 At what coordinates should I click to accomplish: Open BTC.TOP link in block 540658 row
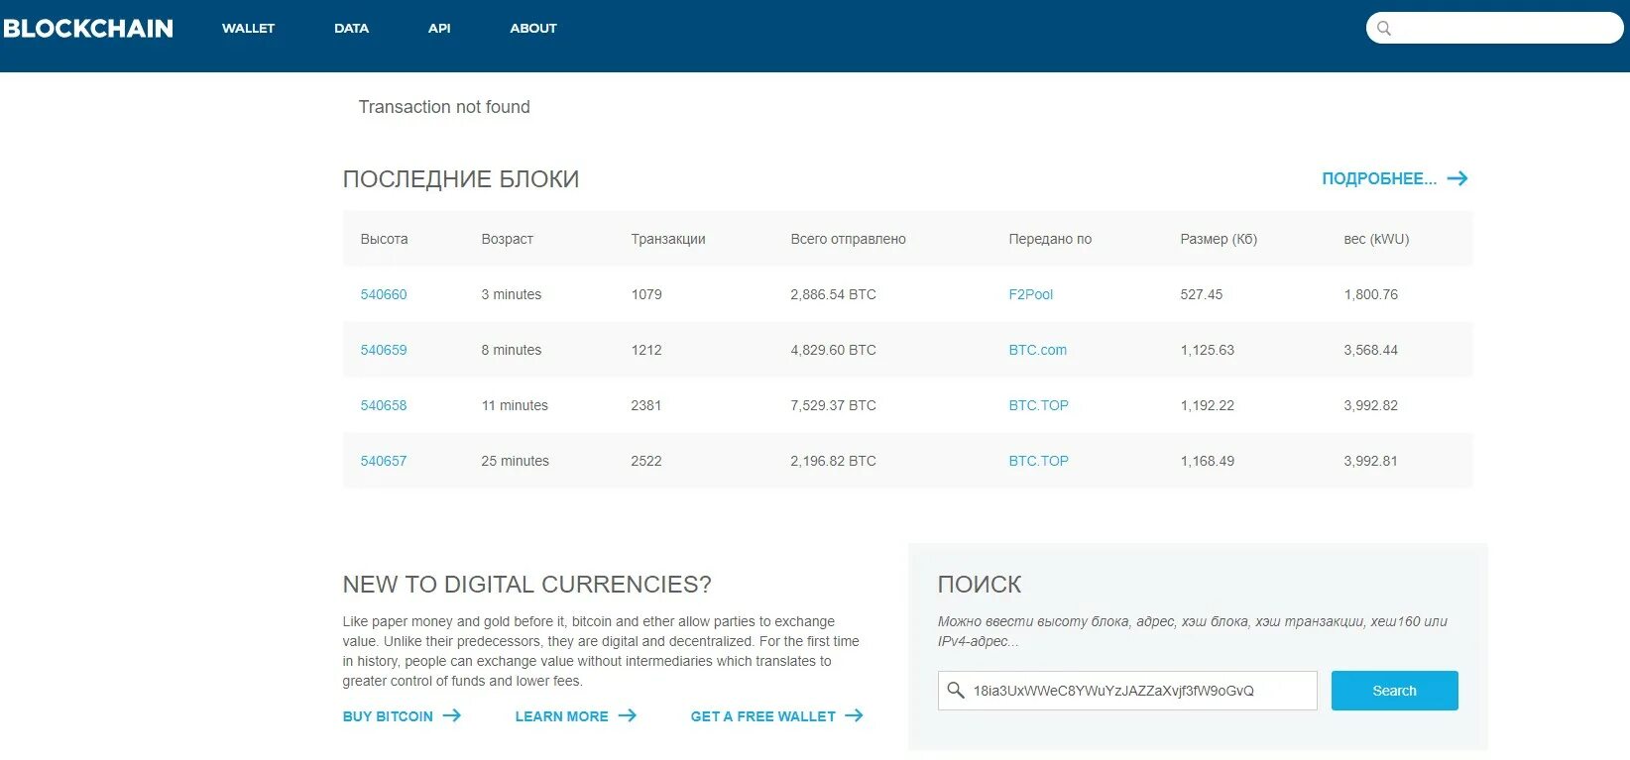[x=1039, y=405]
